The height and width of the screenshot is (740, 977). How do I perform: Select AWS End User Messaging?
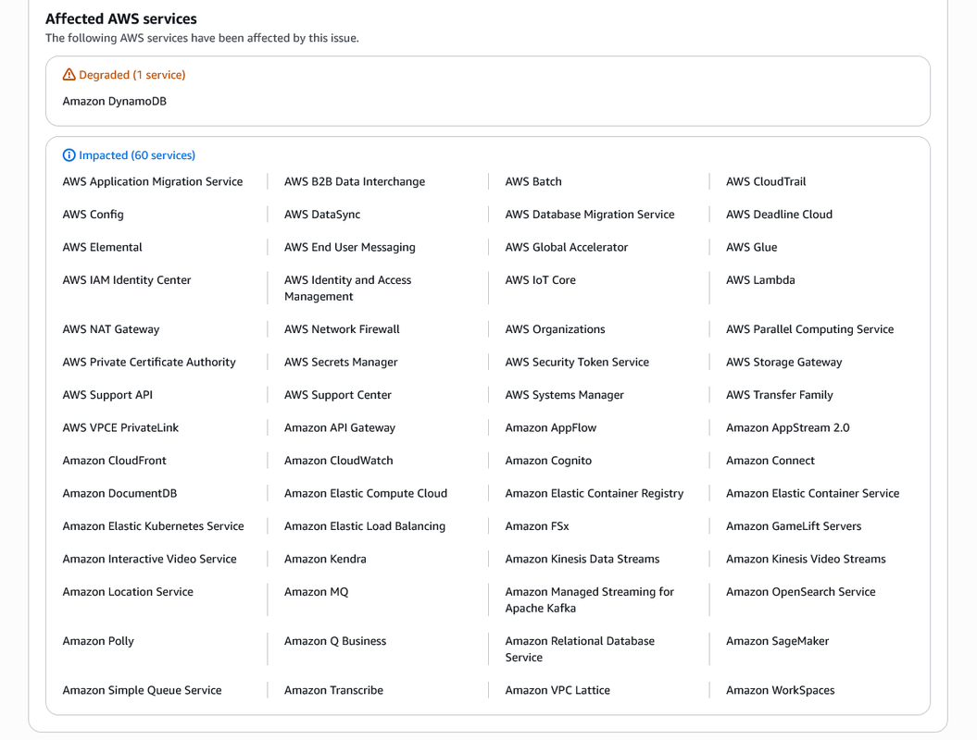pyautogui.click(x=349, y=247)
